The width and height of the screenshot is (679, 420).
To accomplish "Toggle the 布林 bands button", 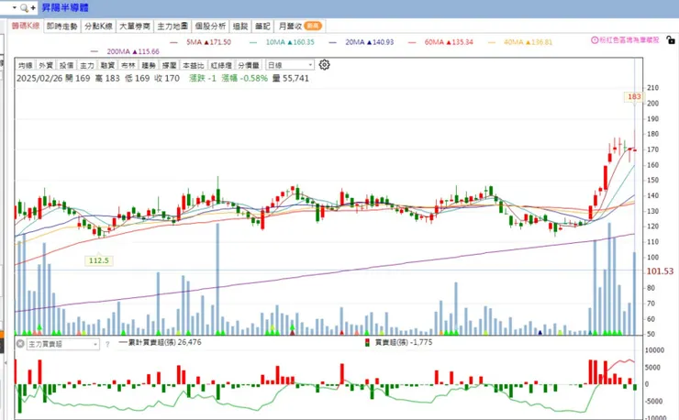I will [128, 65].
